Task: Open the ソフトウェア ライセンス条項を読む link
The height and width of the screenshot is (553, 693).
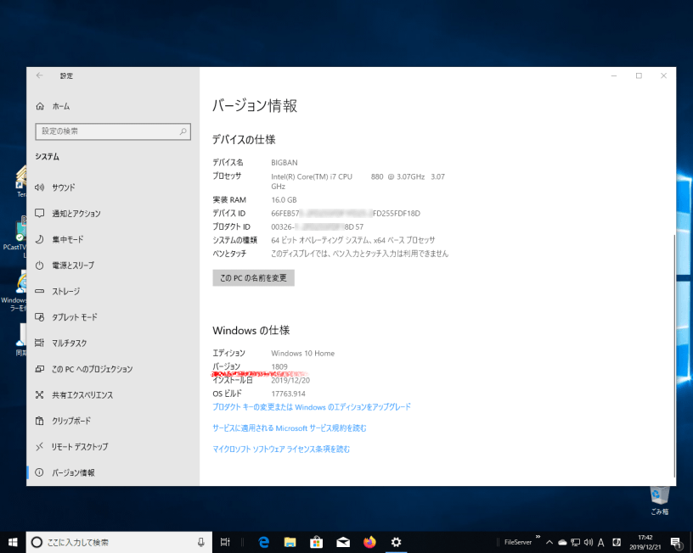Action: (281, 450)
